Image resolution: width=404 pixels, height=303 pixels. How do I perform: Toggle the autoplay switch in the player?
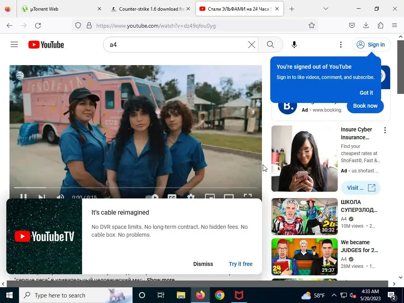coord(152,197)
